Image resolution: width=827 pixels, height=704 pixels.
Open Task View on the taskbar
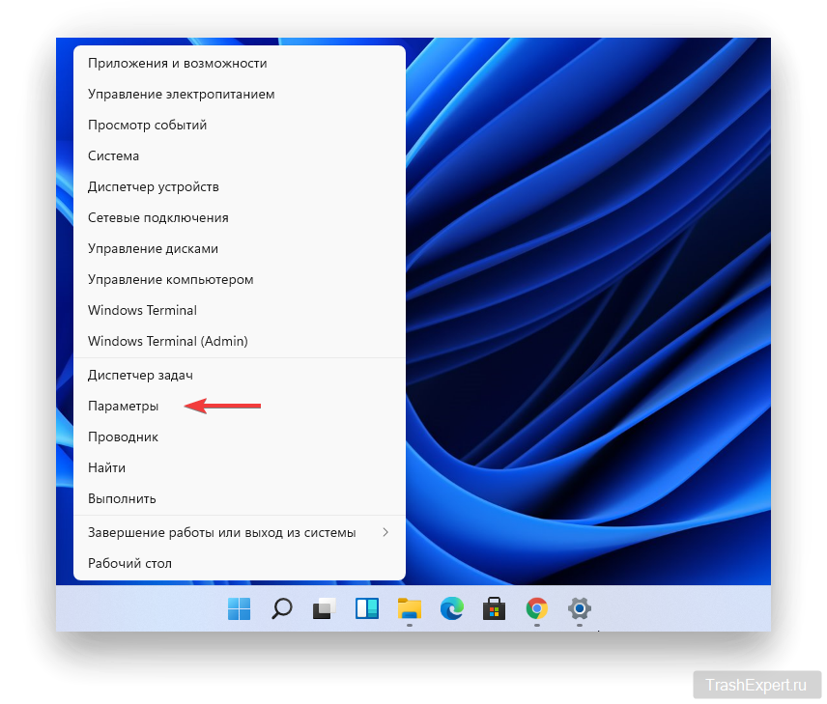[x=325, y=608]
